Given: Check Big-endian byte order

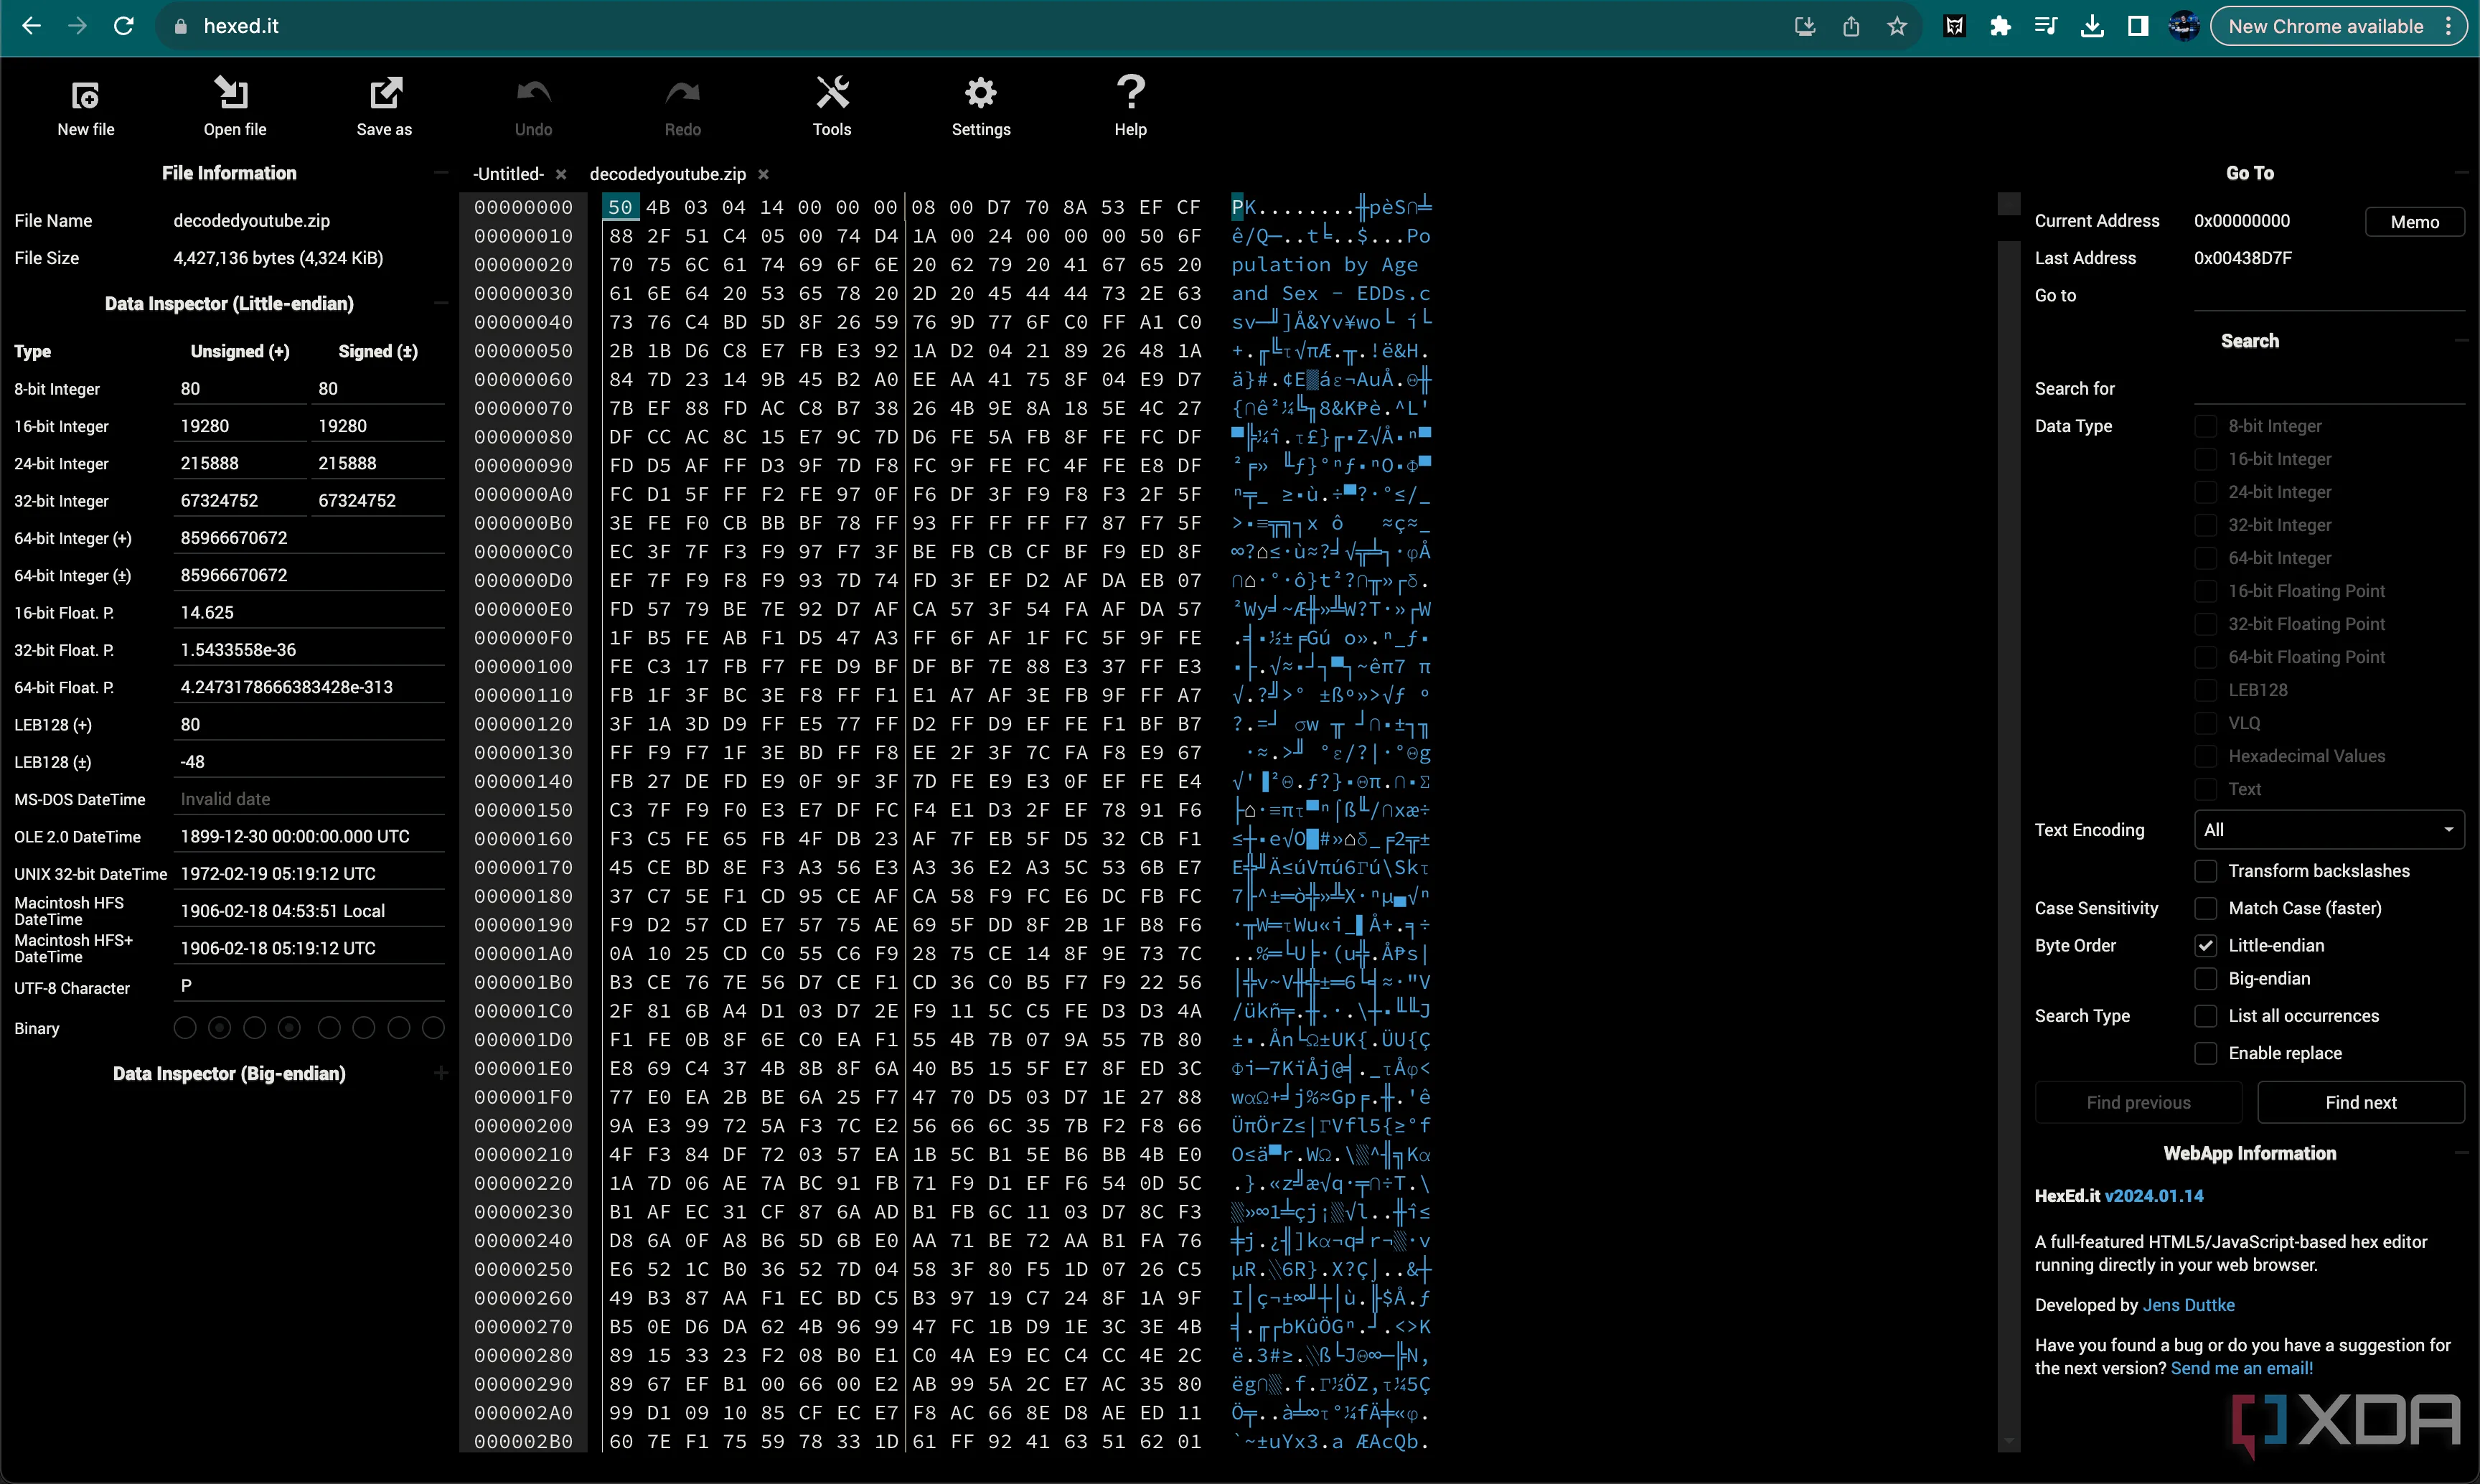Looking at the screenshot, I should tap(2205, 978).
